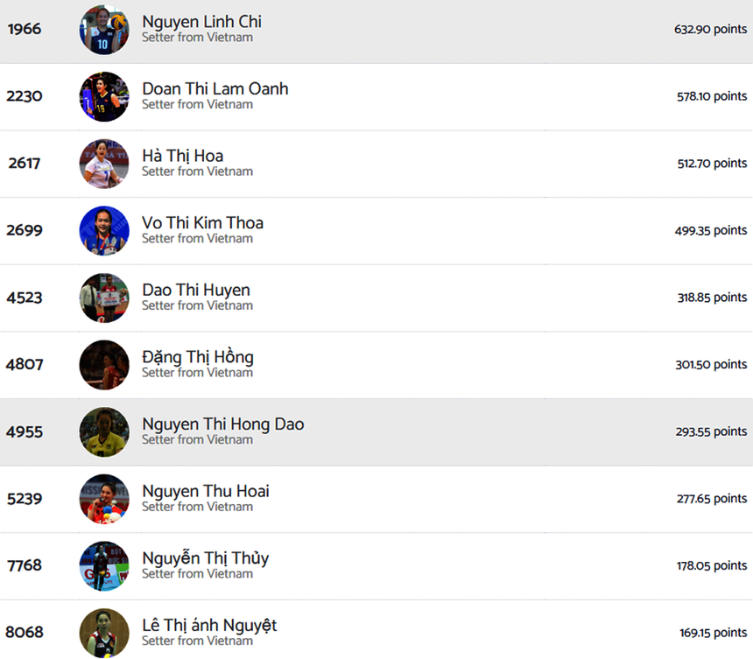The width and height of the screenshot is (753, 659).
Task: Click the name Dao Thi Huyen
Action: point(195,290)
